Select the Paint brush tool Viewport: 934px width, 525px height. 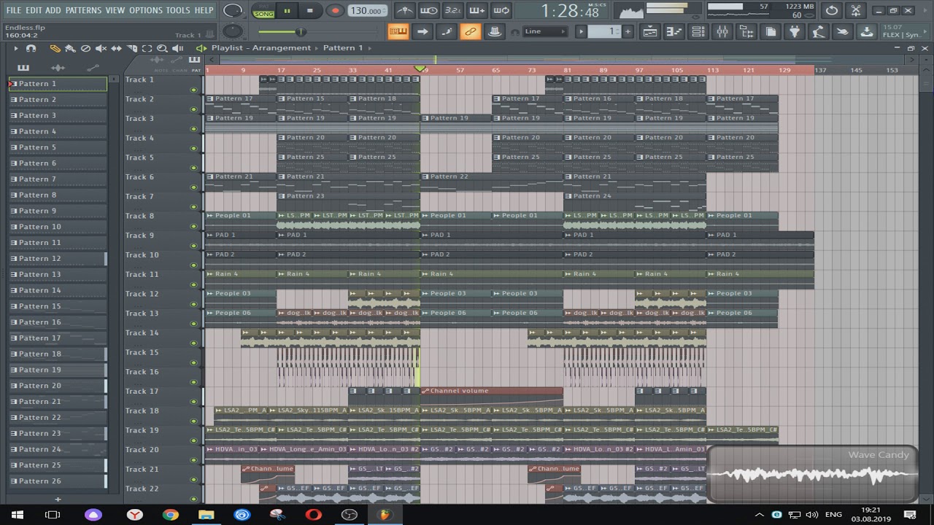tap(70, 48)
